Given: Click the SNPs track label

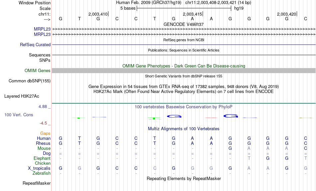Looking at the screenshot, I should [x=45, y=60].
